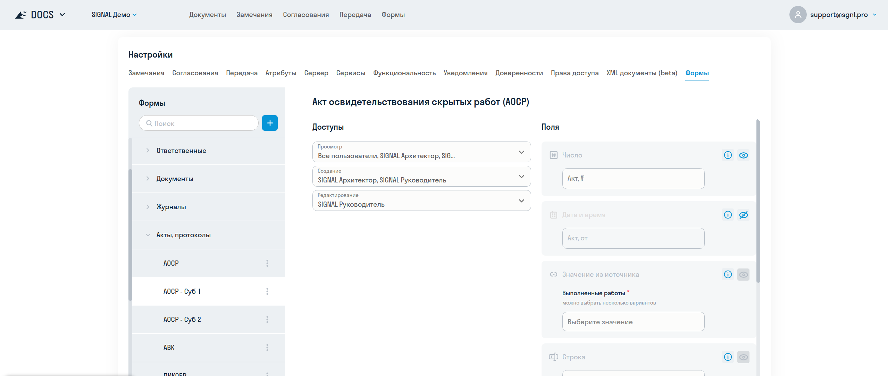The height and width of the screenshot is (376, 888).
Task: Switch to the Замечания settings tab
Action: pyautogui.click(x=146, y=73)
